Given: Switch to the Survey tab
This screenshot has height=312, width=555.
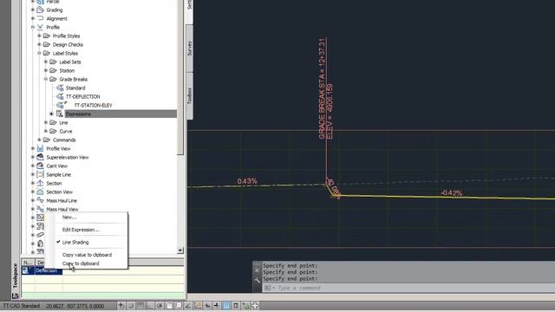Looking at the screenshot, I should [189, 49].
